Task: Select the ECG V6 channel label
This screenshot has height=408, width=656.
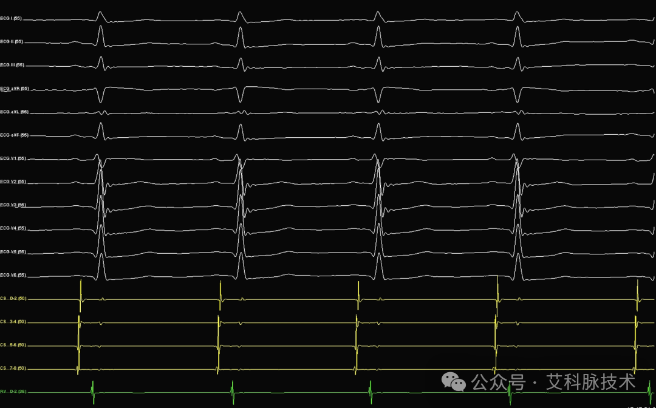Action: (13, 275)
